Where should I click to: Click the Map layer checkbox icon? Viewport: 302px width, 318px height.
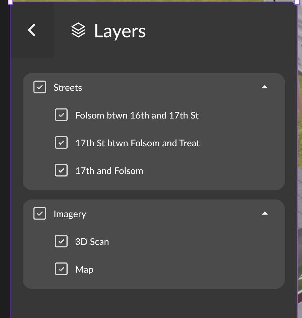(x=61, y=269)
